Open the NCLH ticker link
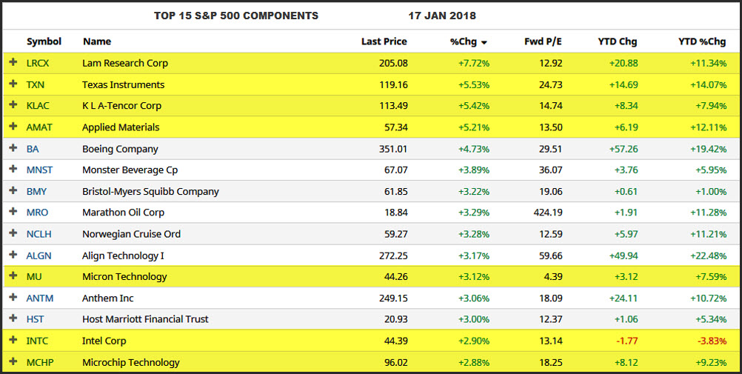Screen dimensions: 742x374 point(39,234)
